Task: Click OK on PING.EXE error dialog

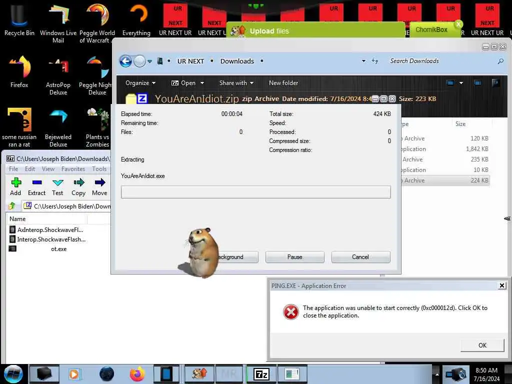Action: 482,345
